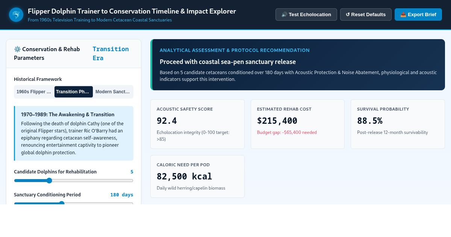The width and height of the screenshot is (451, 237).
Task: Click the Transition Era label
Action: point(111,53)
